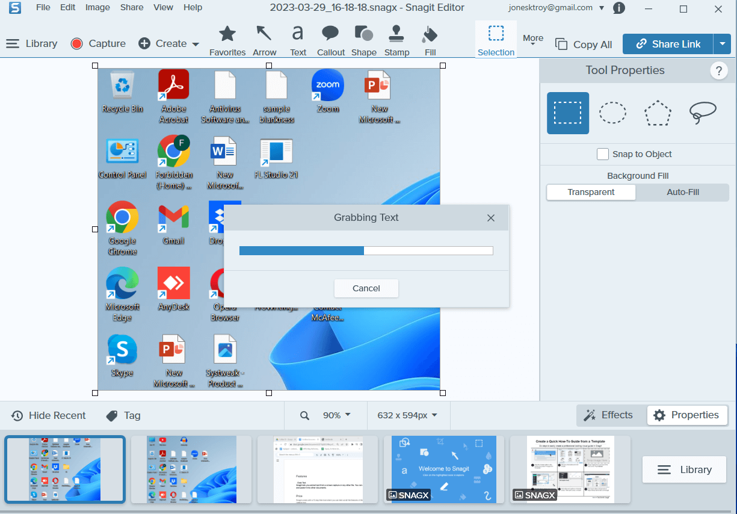Image resolution: width=737 pixels, height=514 pixels.
Task: Select the Quick How-To Guide thumbnail
Action: point(570,469)
